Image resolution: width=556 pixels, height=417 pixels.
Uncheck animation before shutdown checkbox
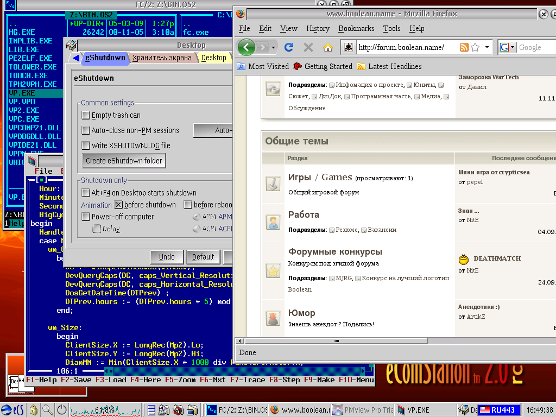click(x=118, y=205)
